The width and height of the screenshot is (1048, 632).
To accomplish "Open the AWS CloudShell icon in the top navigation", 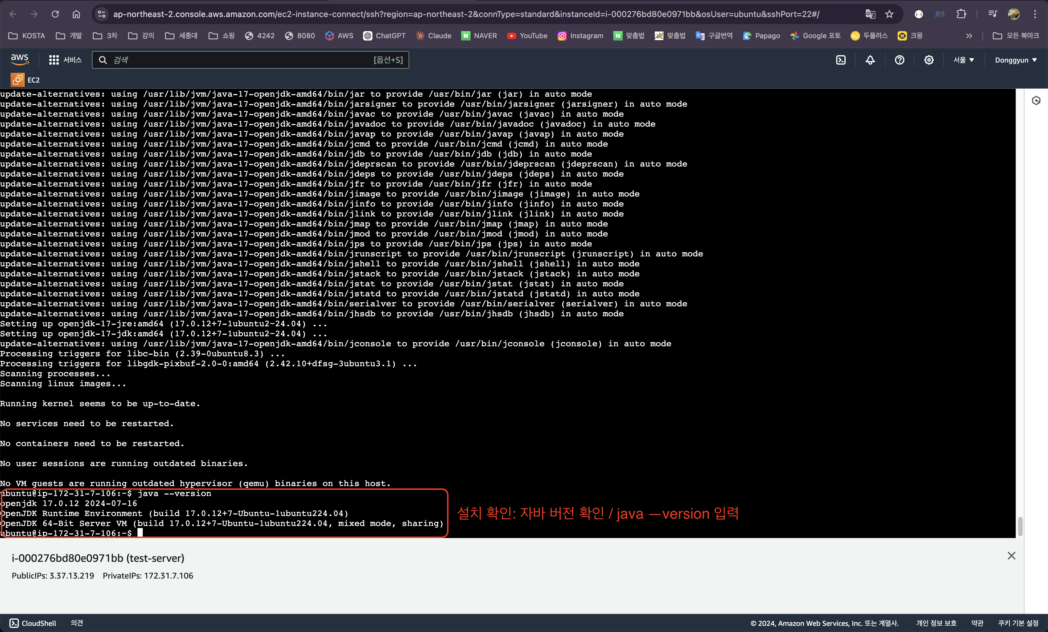I will (840, 60).
